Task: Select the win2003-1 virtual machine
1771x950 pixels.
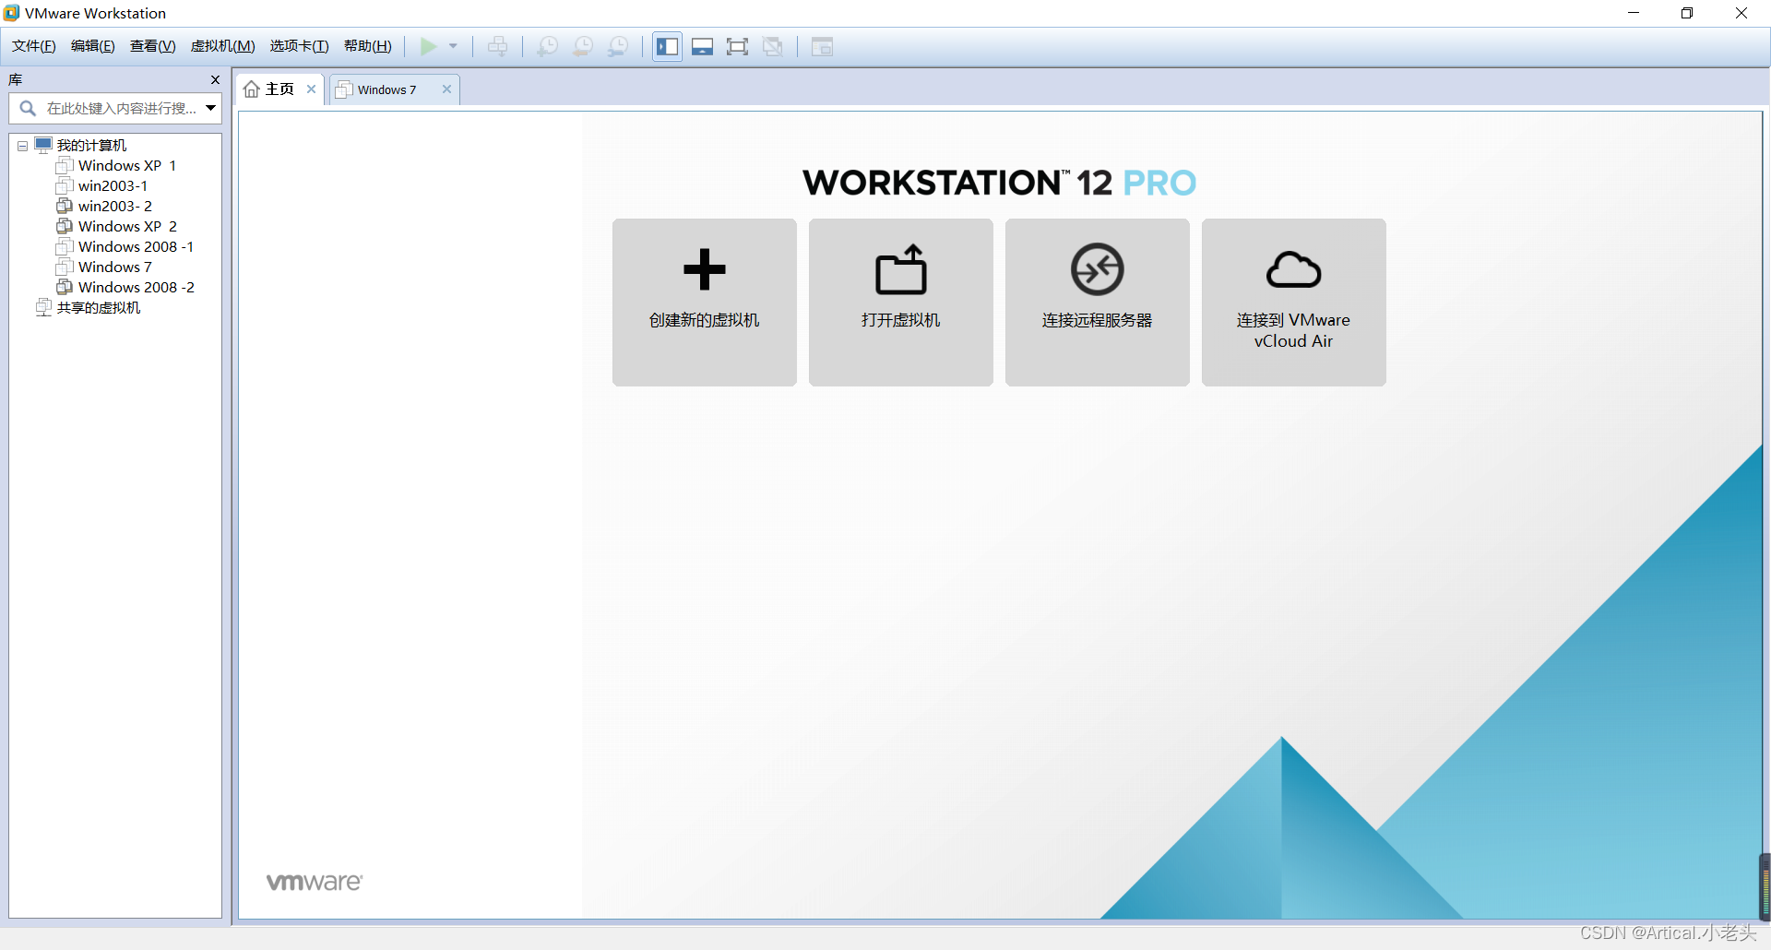Action: [x=113, y=185]
